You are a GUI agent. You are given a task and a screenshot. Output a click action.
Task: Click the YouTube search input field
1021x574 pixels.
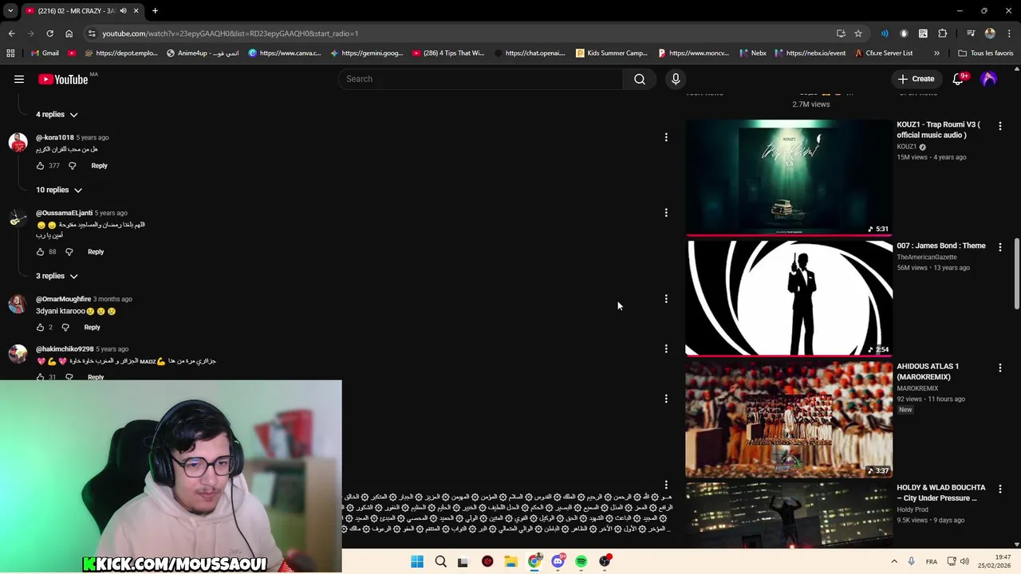click(480, 79)
